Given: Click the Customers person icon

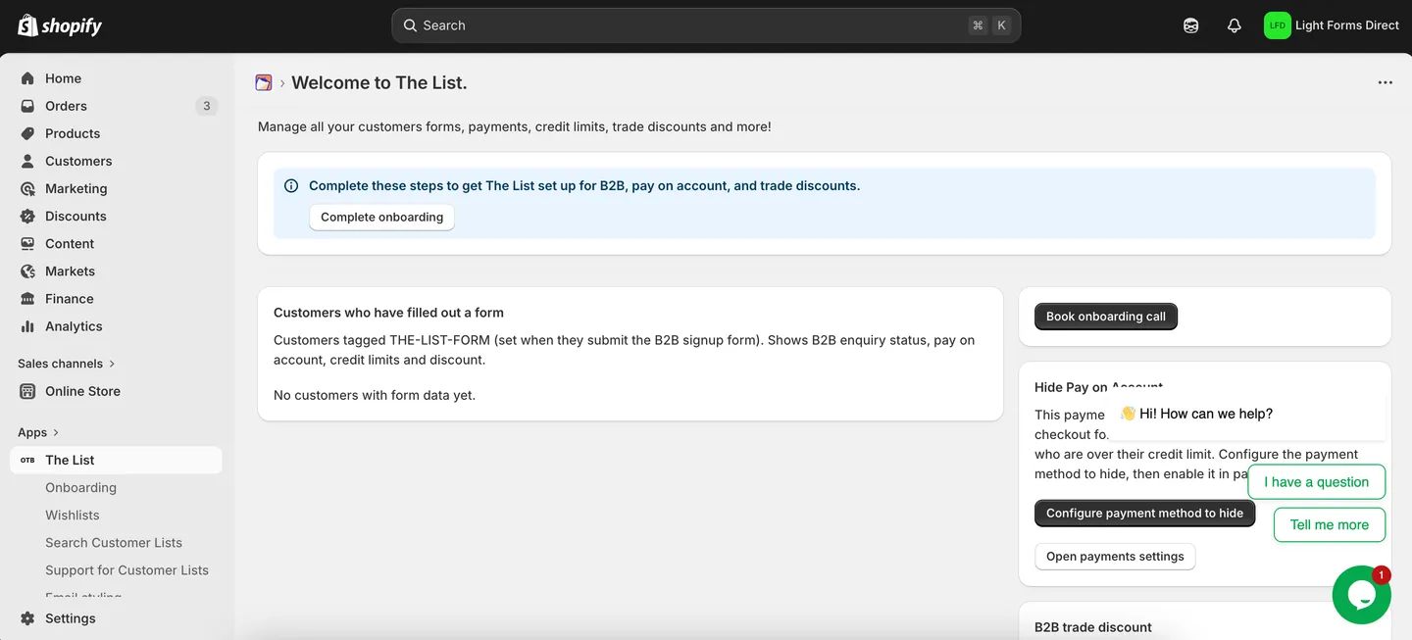Looking at the screenshot, I should tap(27, 161).
